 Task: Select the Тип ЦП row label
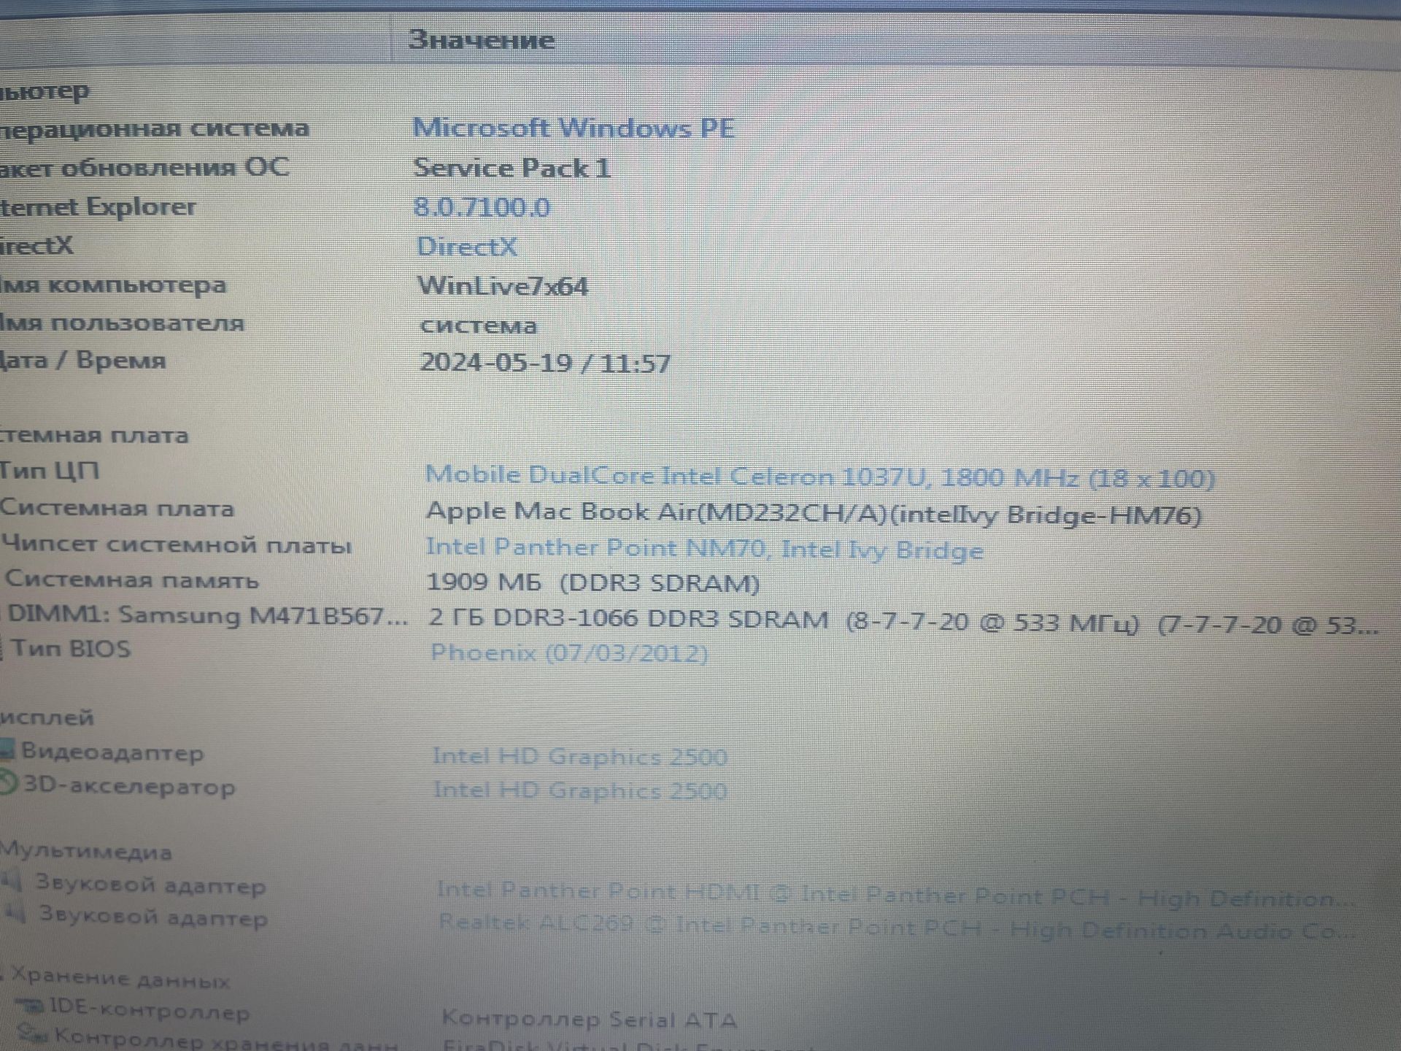point(50,471)
